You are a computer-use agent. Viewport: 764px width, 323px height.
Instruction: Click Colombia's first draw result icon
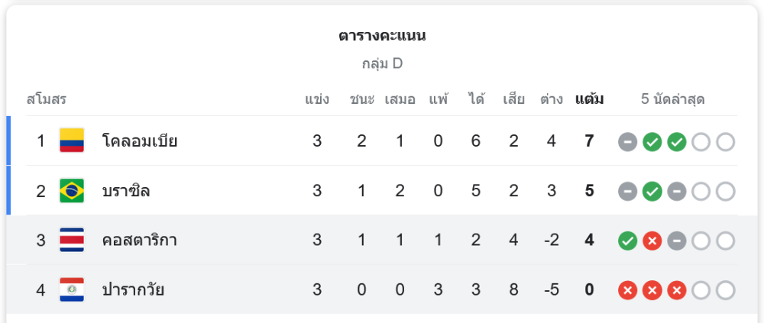[627, 142]
